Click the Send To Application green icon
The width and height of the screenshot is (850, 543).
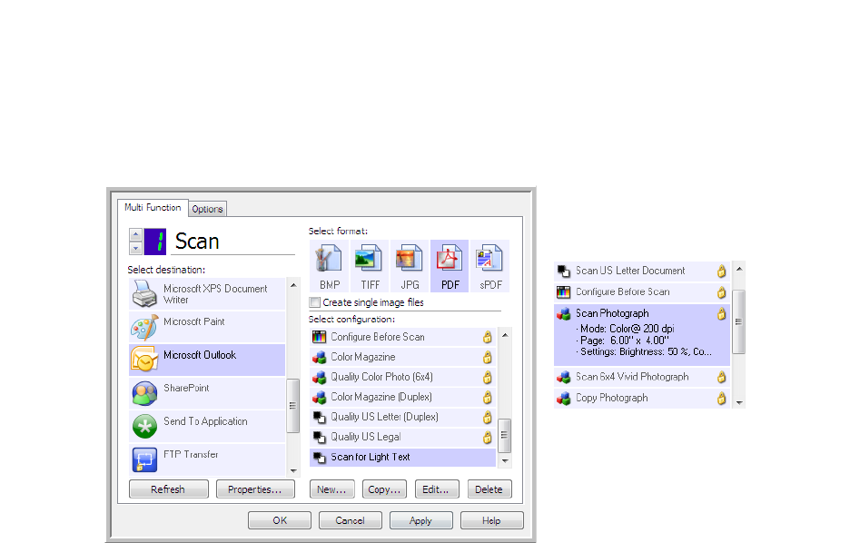(x=144, y=427)
